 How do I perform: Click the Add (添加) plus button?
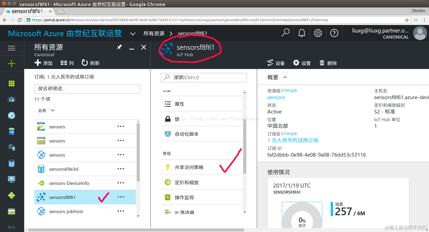(x=44, y=63)
